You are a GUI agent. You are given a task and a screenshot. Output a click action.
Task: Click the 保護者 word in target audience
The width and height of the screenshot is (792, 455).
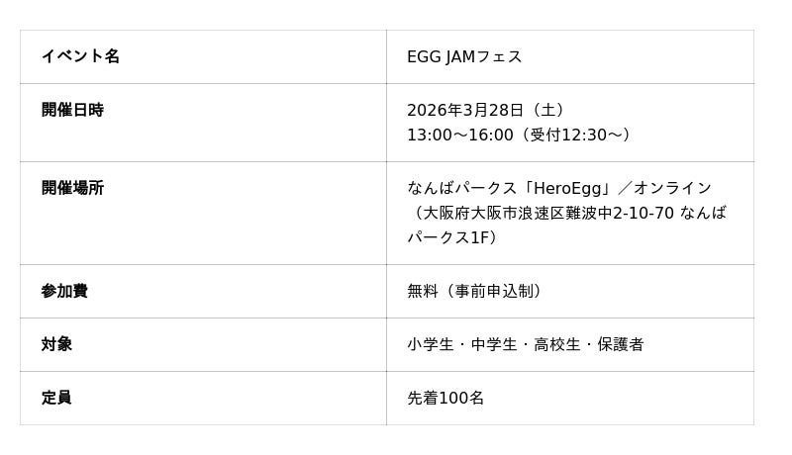621,344
